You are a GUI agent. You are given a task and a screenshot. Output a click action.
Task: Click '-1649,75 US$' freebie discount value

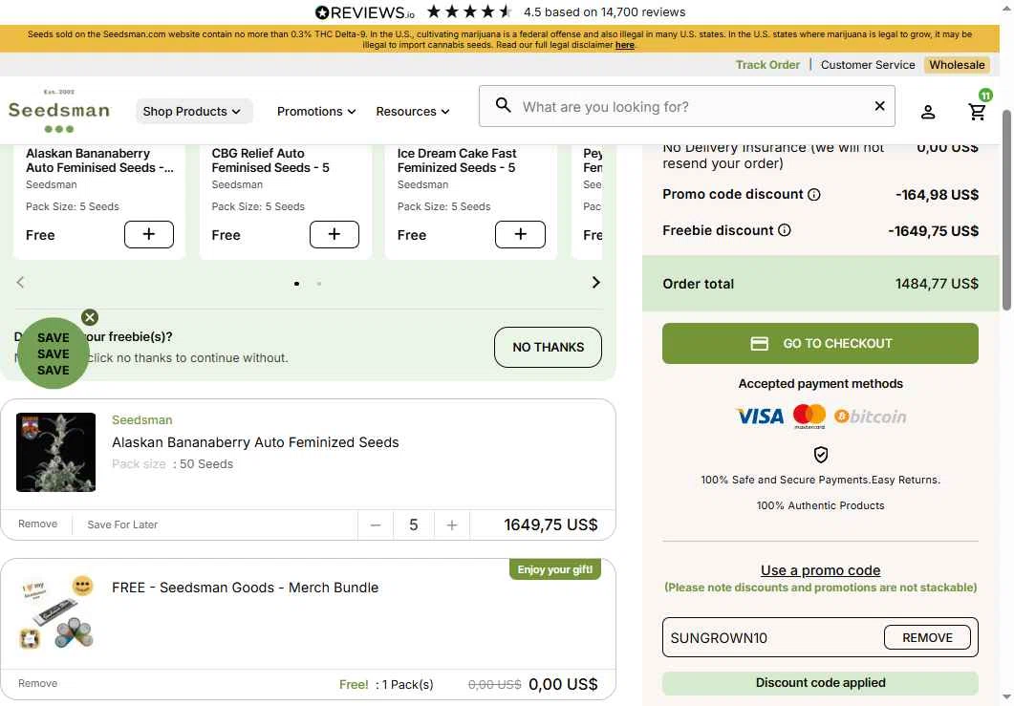pos(933,231)
